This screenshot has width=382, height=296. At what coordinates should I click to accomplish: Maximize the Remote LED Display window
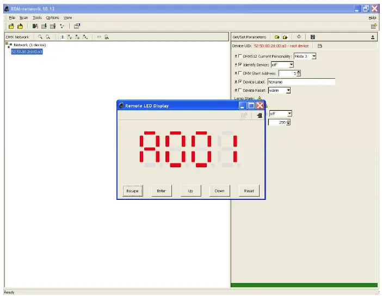click(x=251, y=105)
